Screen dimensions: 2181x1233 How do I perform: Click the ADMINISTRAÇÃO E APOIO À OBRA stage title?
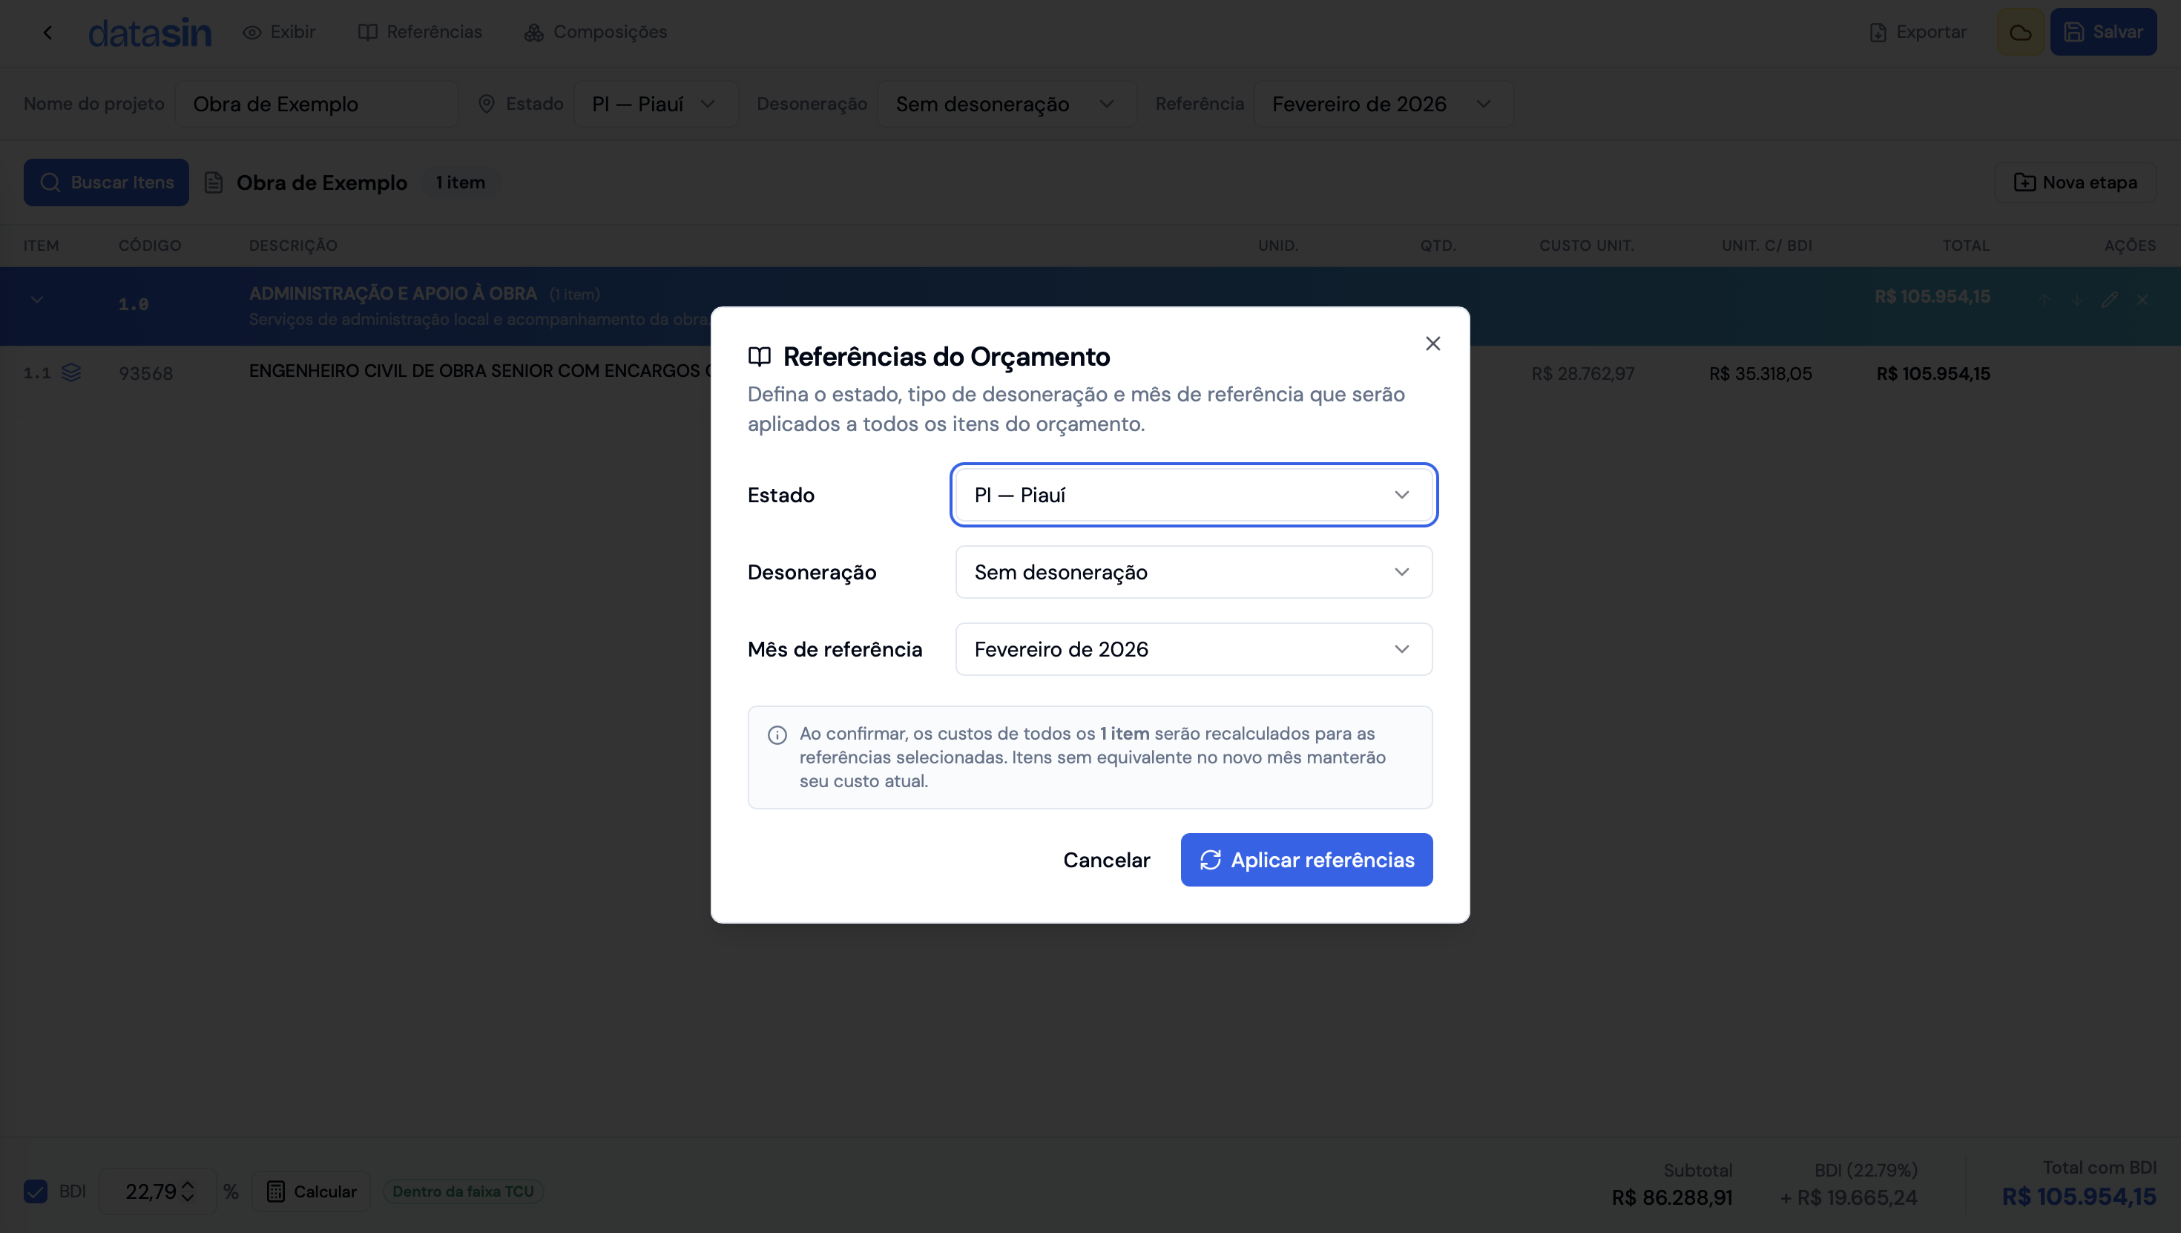[x=393, y=294]
